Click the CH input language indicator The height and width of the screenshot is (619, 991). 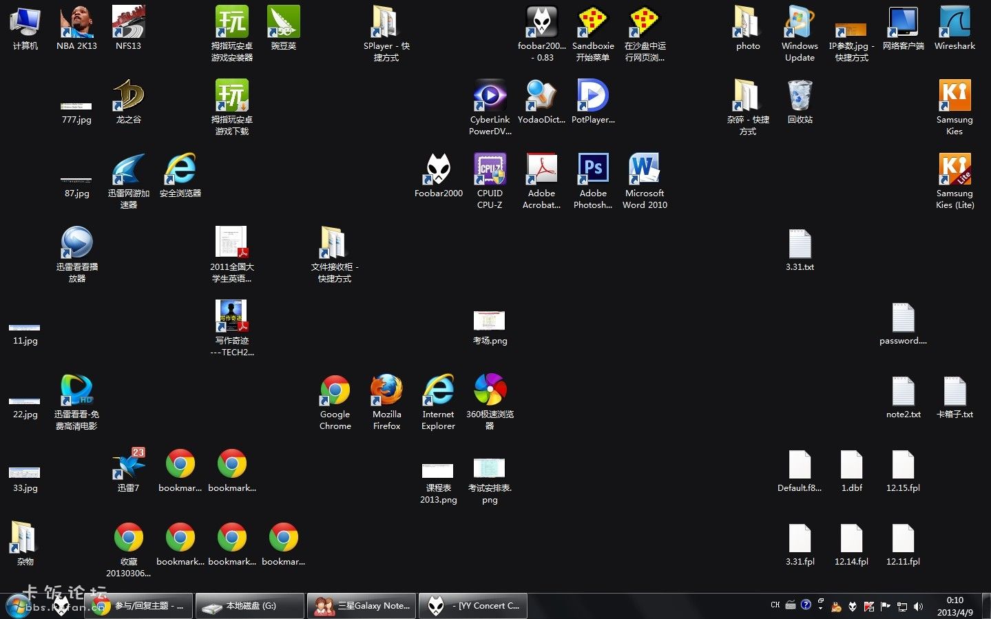click(775, 605)
